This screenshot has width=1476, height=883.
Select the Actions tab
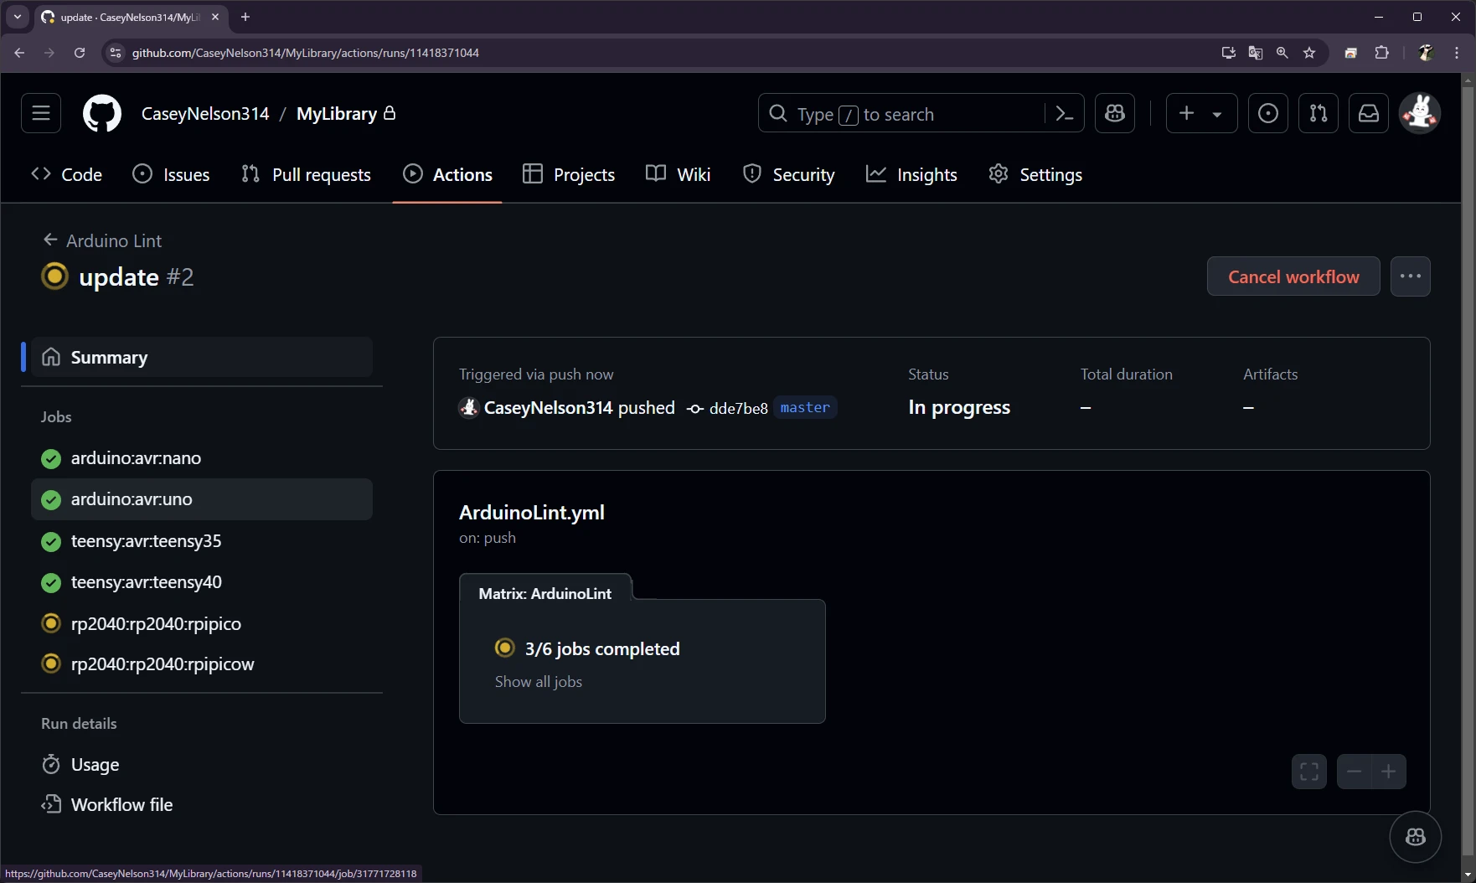click(x=447, y=174)
